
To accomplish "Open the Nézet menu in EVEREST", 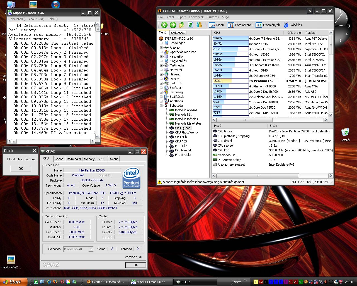I will [x=170, y=17].
